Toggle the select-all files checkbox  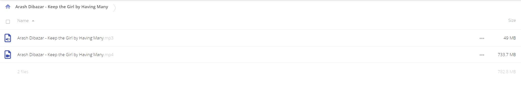pos(8,22)
